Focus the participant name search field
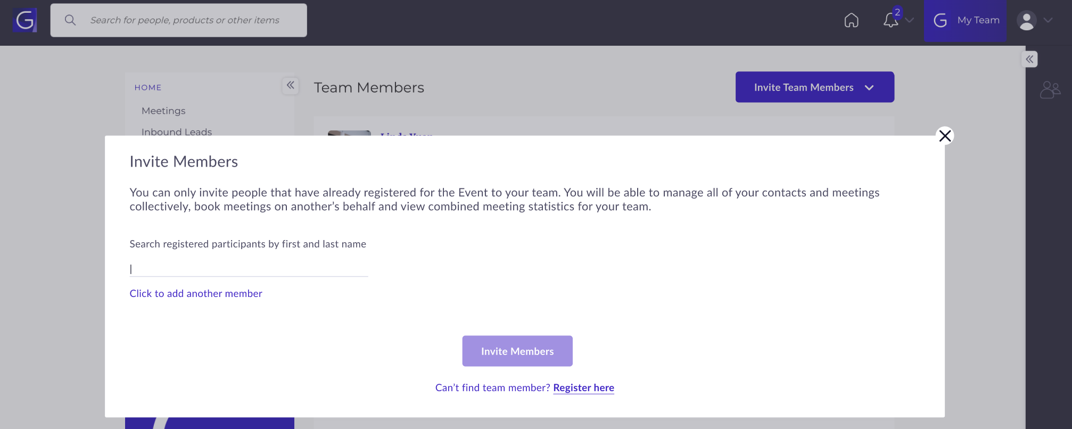Image resolution: width=1072 pixels, height=429 pixels. 249,269
